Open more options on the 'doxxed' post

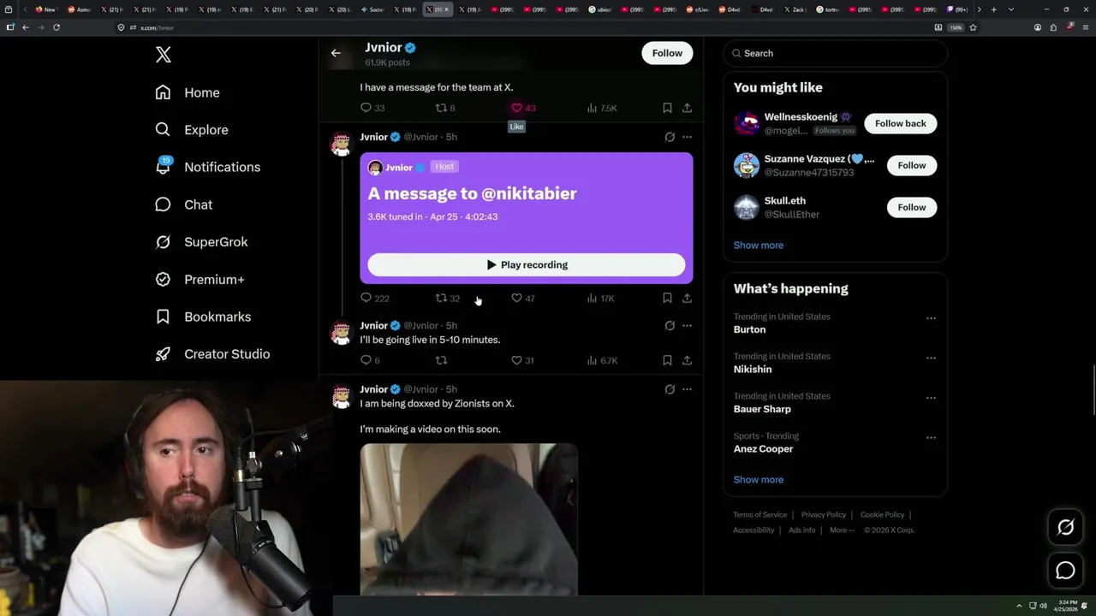click(x=687, y=389)
